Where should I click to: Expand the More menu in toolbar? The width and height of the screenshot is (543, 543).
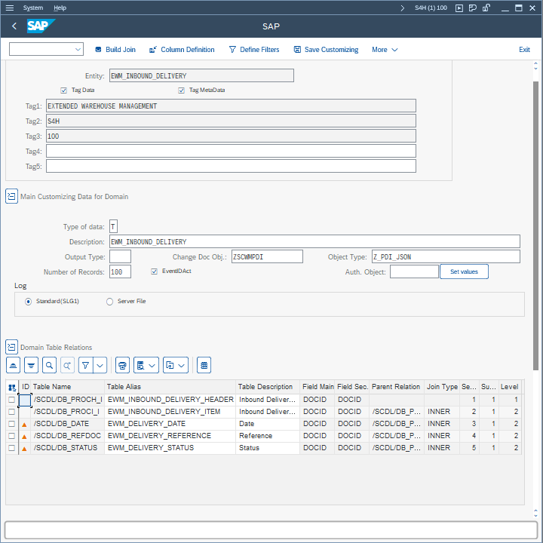(384, 50)
